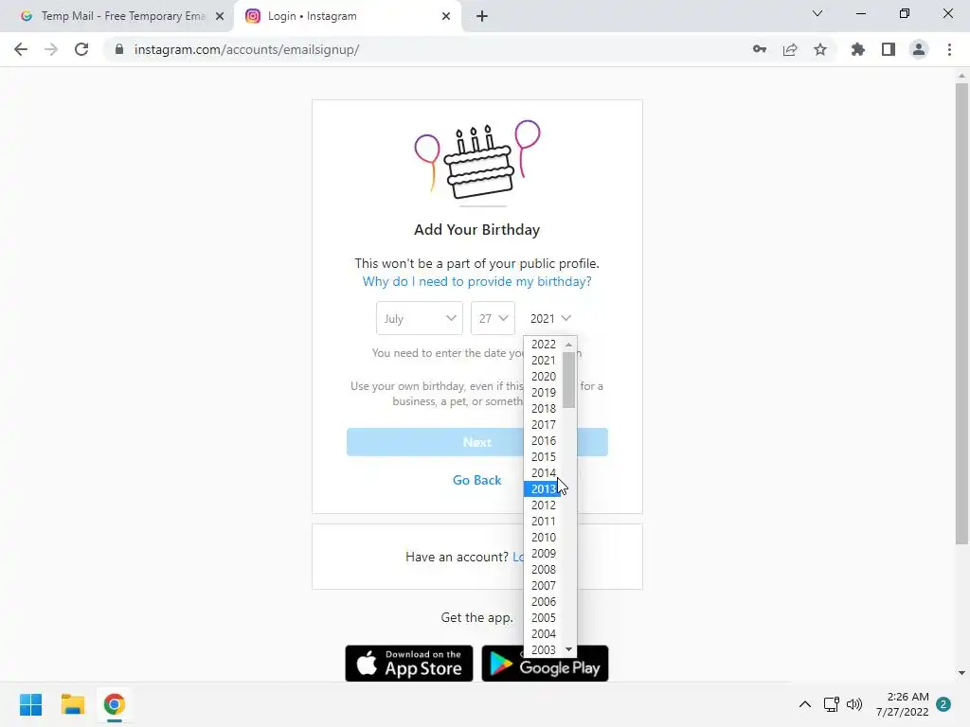This screenshot has width=970, height=727.
Task: Open Why do I need birthday link
Action: click(477, 282)
